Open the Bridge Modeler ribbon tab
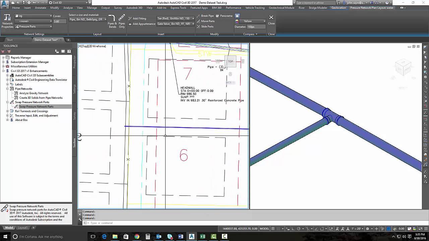The image size is (429, 241). tap(318, 8)
